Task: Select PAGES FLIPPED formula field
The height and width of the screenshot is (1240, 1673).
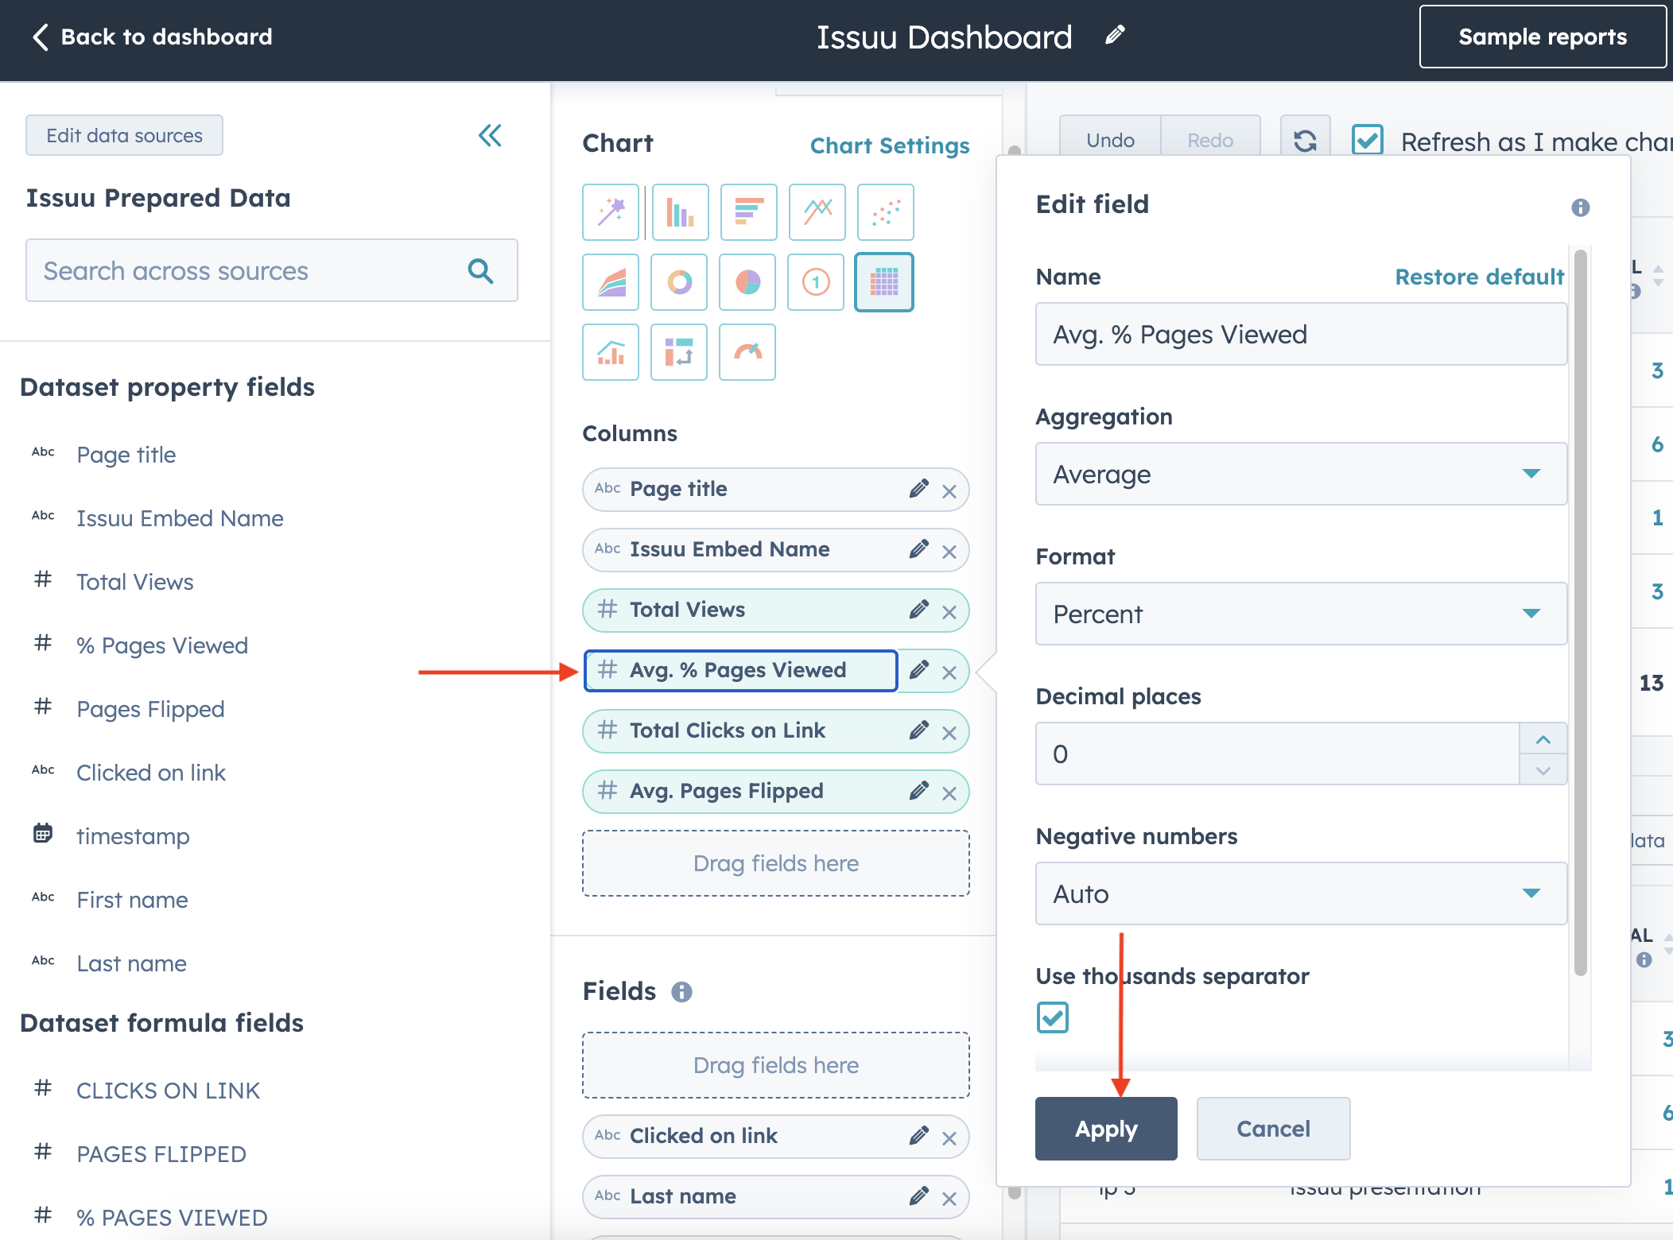Action: (x=161, y=1155)
